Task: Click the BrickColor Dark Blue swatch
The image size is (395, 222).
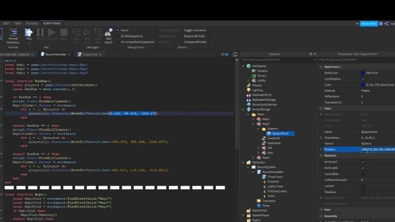Action: click(x=363, y=73)
